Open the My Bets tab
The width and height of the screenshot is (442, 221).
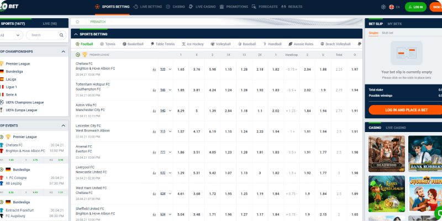(x=394, y=24)
